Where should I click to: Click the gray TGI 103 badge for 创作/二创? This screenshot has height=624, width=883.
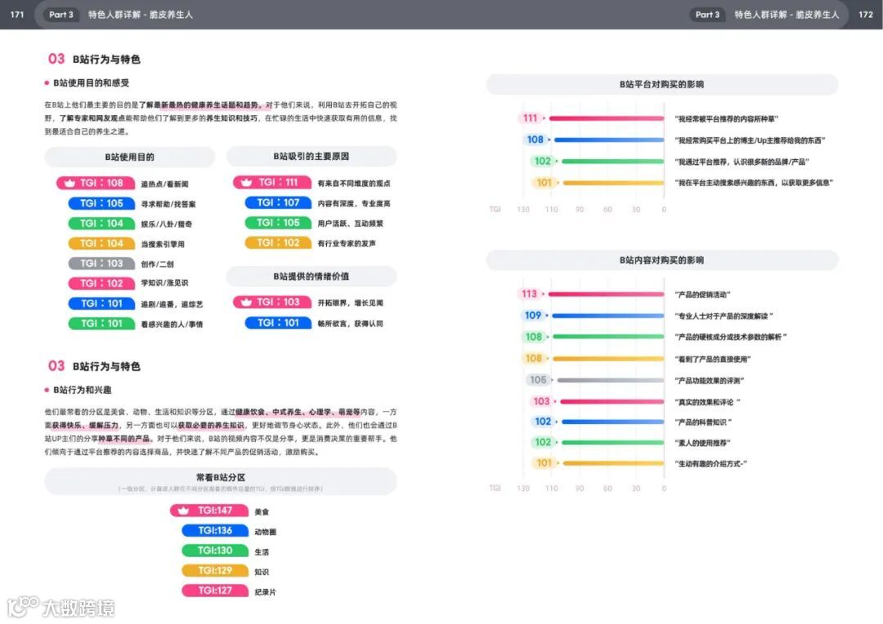point(101,263)
